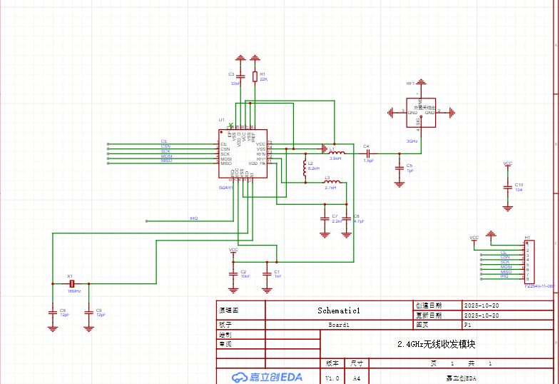Select resistor R1 22K symbol
The image size is (560, 384).
tap(255, 76)
